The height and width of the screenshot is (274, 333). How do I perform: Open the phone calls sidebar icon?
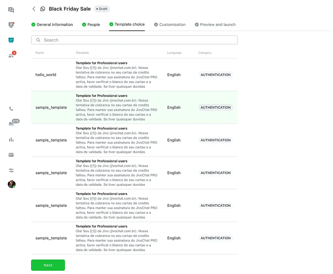point(11,109)
